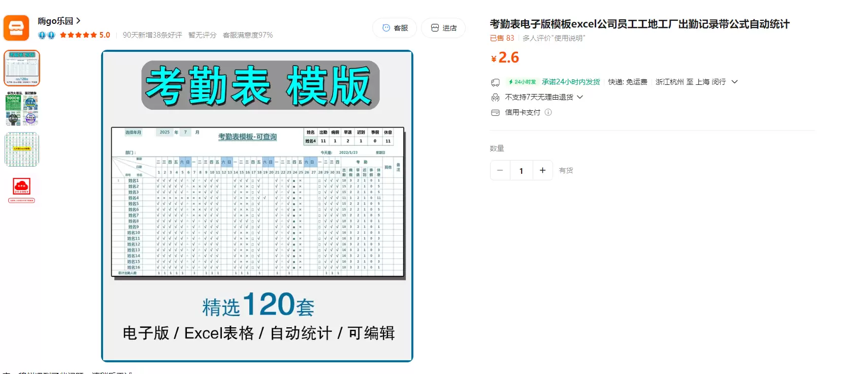Decrease quantity with minus button

(x=500, y=170)
